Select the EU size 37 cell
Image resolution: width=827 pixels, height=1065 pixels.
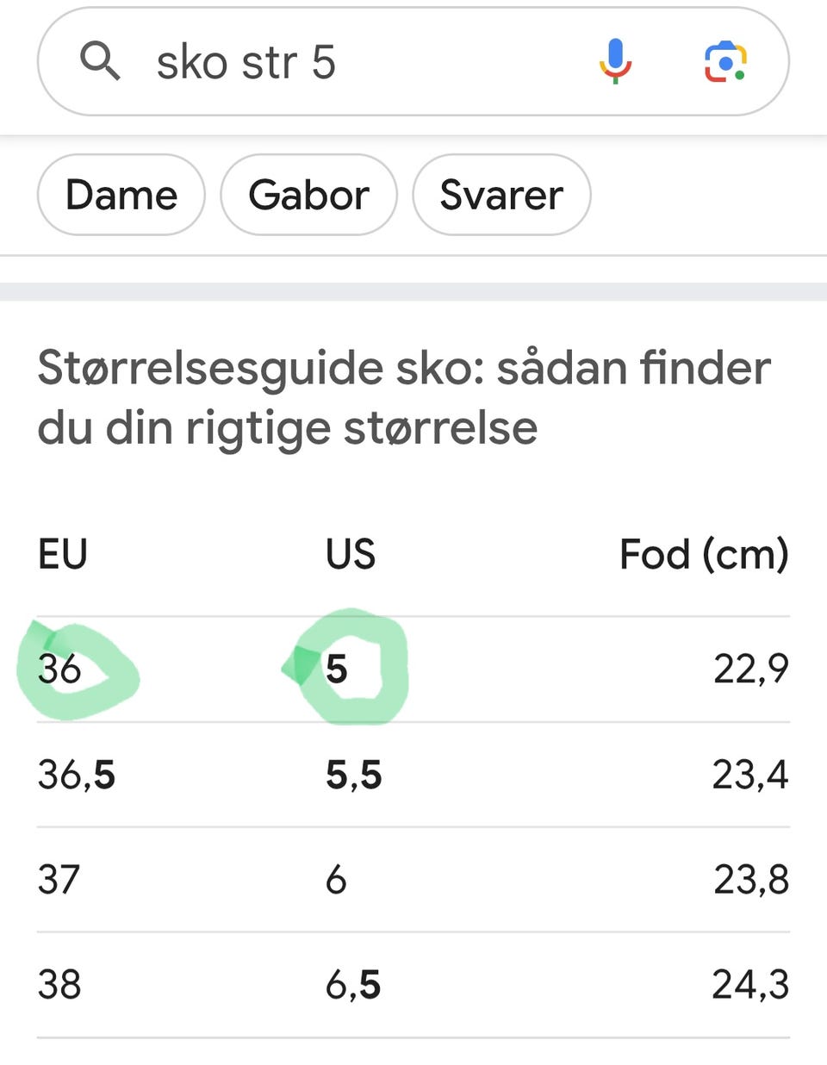tap(59, 880)
